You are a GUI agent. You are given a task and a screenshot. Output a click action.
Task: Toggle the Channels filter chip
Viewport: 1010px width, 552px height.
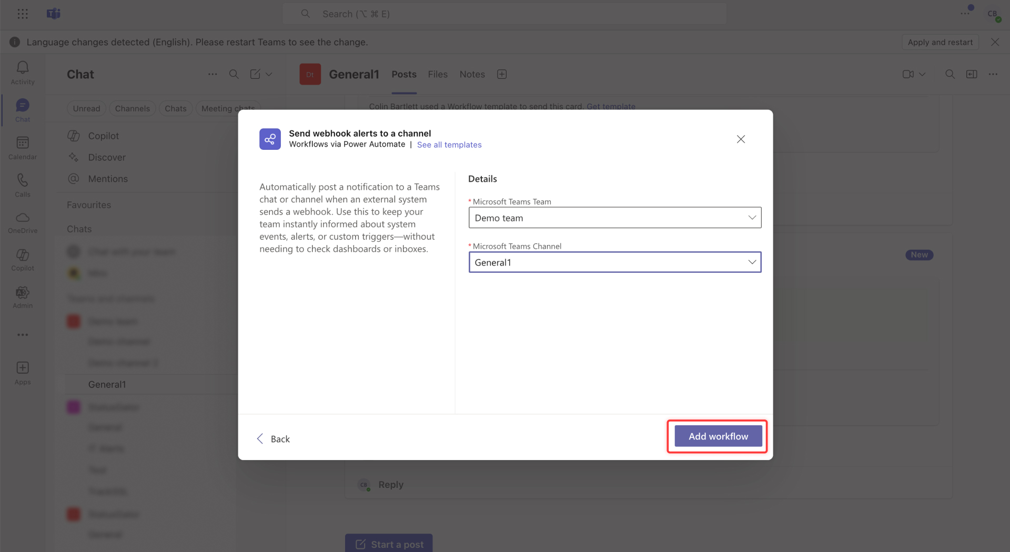[133, 108]
